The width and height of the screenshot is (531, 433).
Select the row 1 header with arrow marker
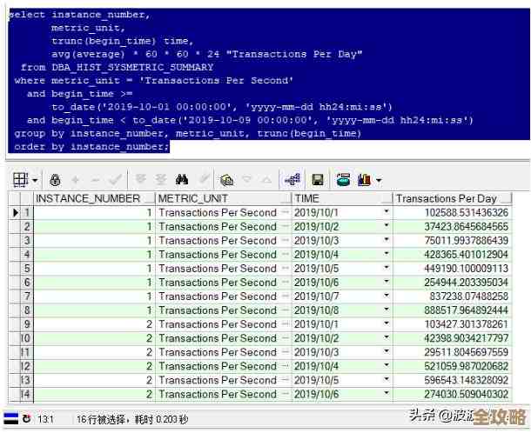[x=21, y=213]
